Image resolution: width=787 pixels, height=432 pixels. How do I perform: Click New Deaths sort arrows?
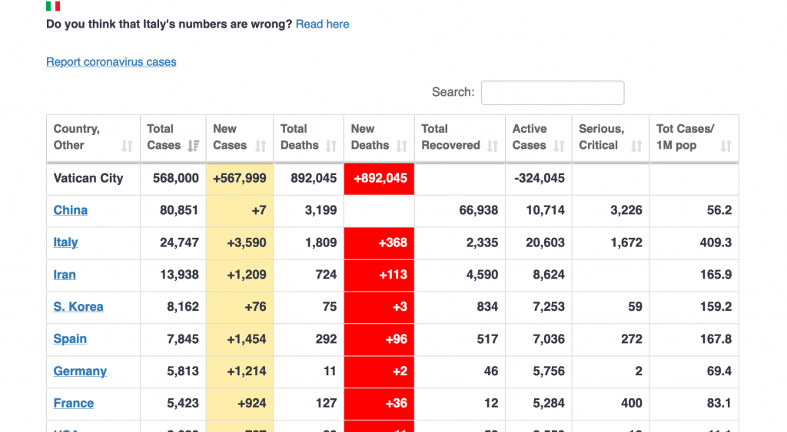(401, 146)
